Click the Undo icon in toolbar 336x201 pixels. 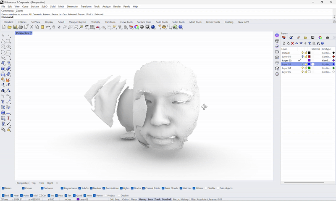(x=48, y=27)
